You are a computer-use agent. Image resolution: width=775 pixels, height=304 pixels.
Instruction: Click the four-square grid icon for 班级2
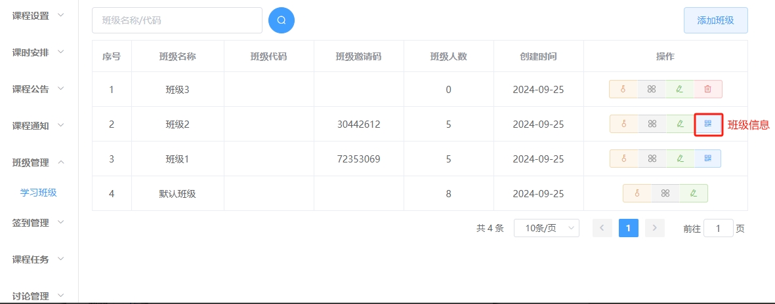(652, 124)
